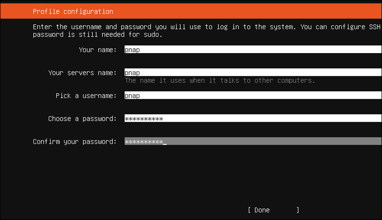Click the 'Pick a username:' label
Screen dimensions: 382x220
pyautogui.click(x=86, y=96)
